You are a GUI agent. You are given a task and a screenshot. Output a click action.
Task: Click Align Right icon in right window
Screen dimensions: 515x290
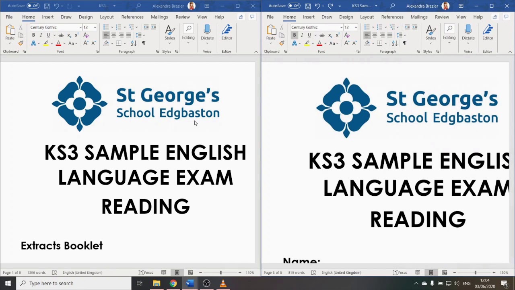[382, 35]
